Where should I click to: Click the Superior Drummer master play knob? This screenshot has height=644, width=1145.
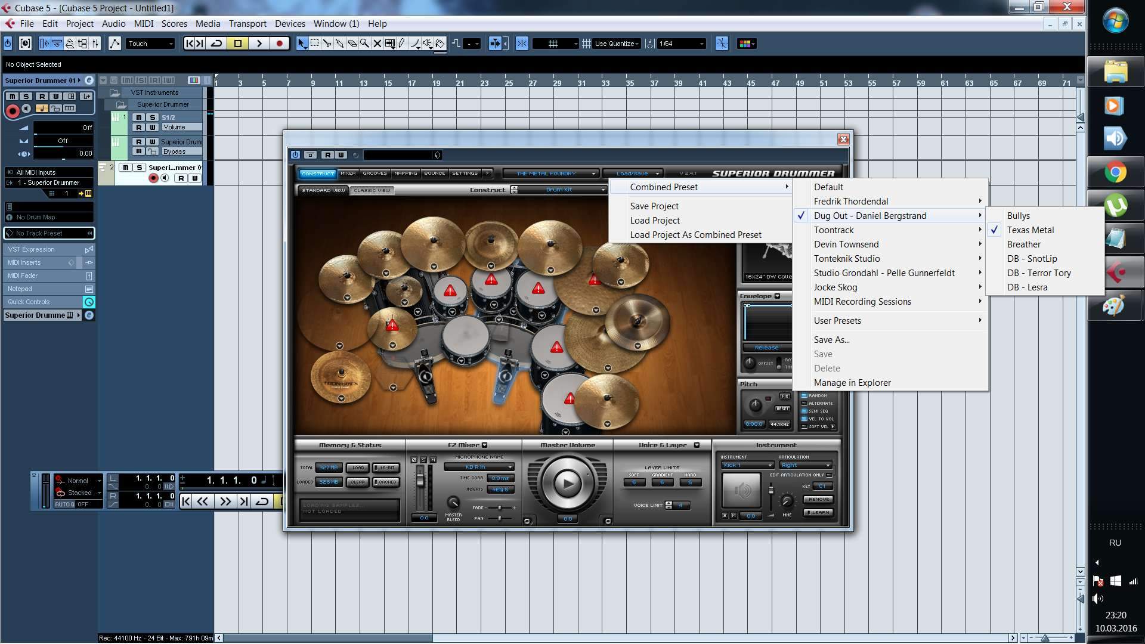point(567,483)
